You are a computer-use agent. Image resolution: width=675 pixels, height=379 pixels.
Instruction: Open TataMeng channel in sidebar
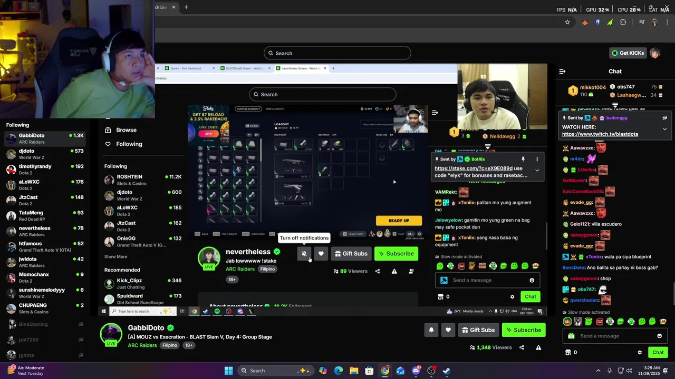pyautogui.click(x=44, y=216)
